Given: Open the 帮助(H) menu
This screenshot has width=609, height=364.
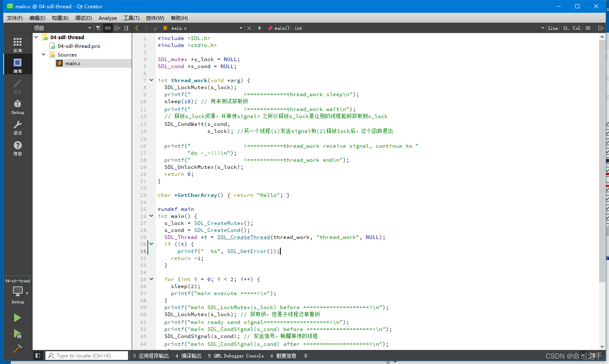Looking at the screenshot, I should coord(179,18).
